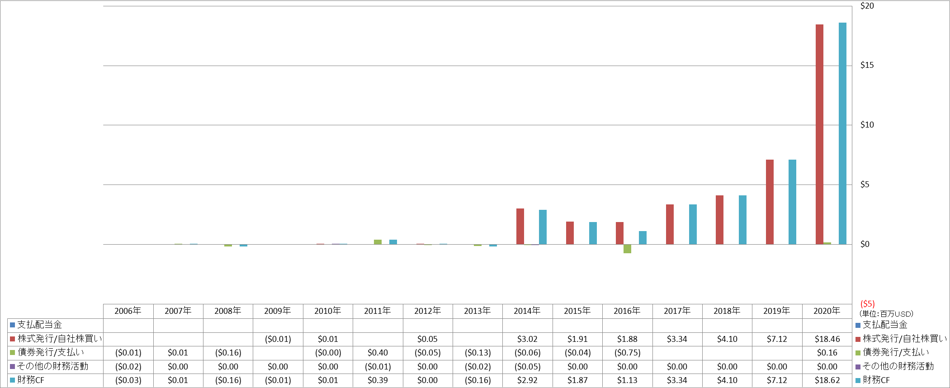The height and width of the screenshot is (388, 950).
Task: Select その他の財務活動 label in right-side legend
Action: (898, 366)
